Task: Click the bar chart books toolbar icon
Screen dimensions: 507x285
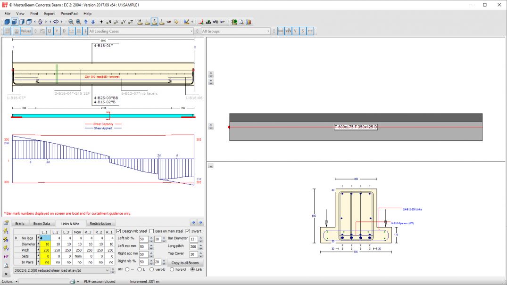Action: click(x=249, y=22)
